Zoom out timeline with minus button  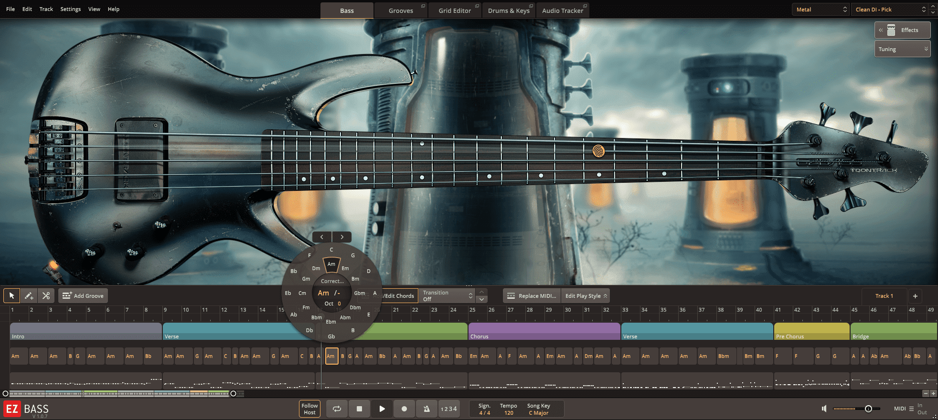926,393
